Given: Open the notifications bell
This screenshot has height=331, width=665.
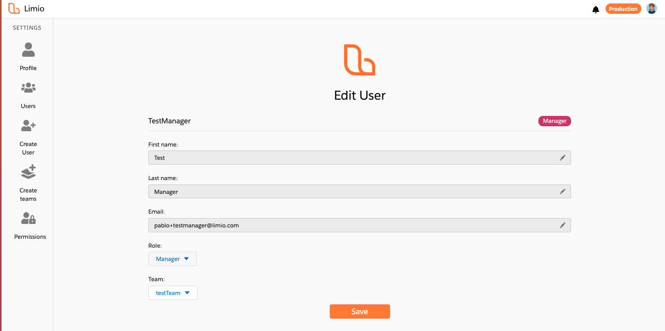Looking at the screenshot, I should [x=596, y=9].
